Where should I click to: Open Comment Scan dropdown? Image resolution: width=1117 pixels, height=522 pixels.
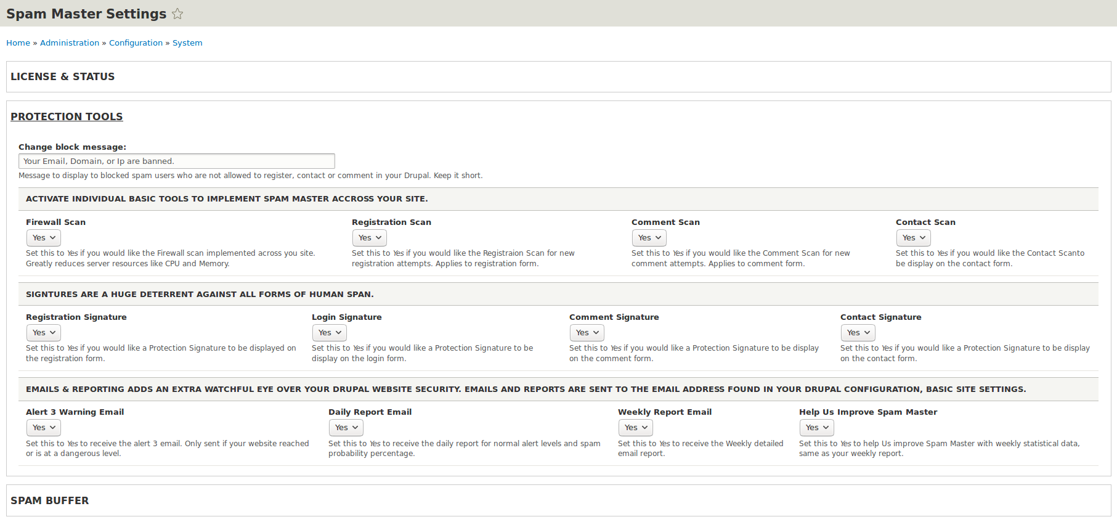point(649,237)
